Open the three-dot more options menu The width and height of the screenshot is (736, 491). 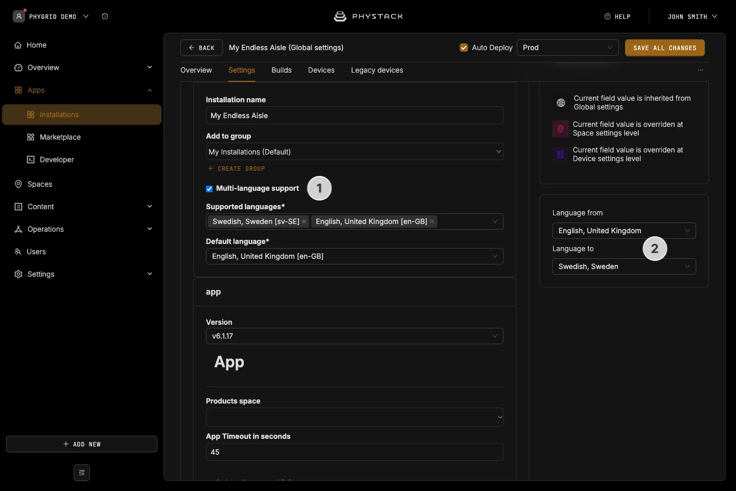(701, 70)
